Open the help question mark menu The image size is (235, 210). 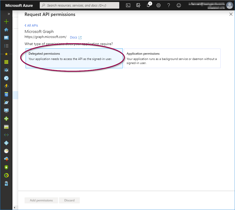tap(169, 5)
